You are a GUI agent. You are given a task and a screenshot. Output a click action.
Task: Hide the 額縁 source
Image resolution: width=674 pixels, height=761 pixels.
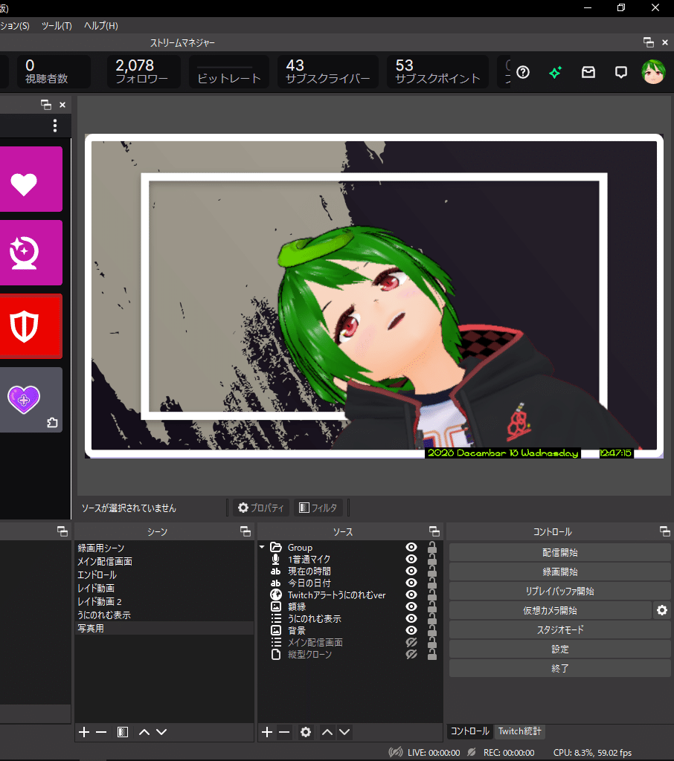pyautogui.click(x=411, y=606)
